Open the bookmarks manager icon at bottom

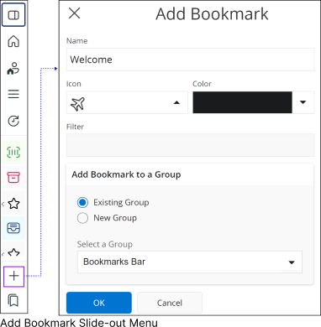(x=13, y=301)
